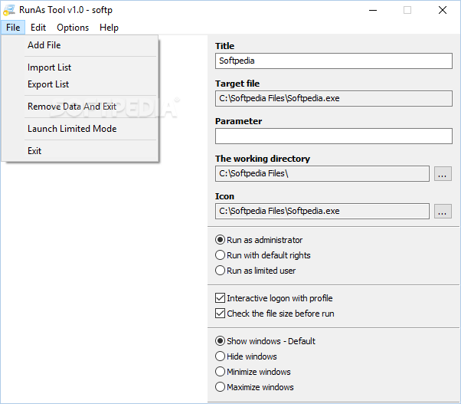Click into the Parameter input field
This screenshot has width=461, height=404.
click(334, 136)
